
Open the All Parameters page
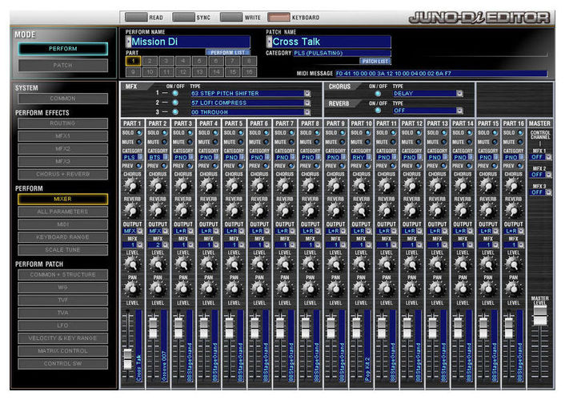(x=62, y=212)
